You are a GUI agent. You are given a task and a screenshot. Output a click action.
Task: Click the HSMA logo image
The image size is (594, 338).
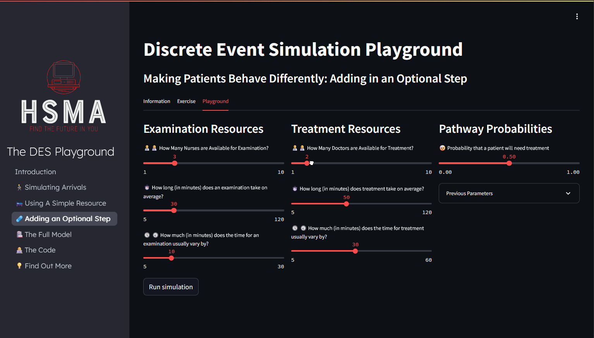64,96
